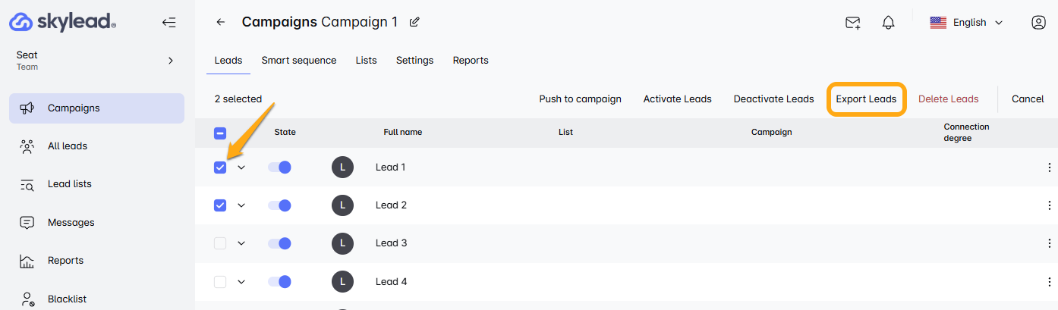Click Delete Leads button
The image size is (1058, 310).
tap(948, 99)
